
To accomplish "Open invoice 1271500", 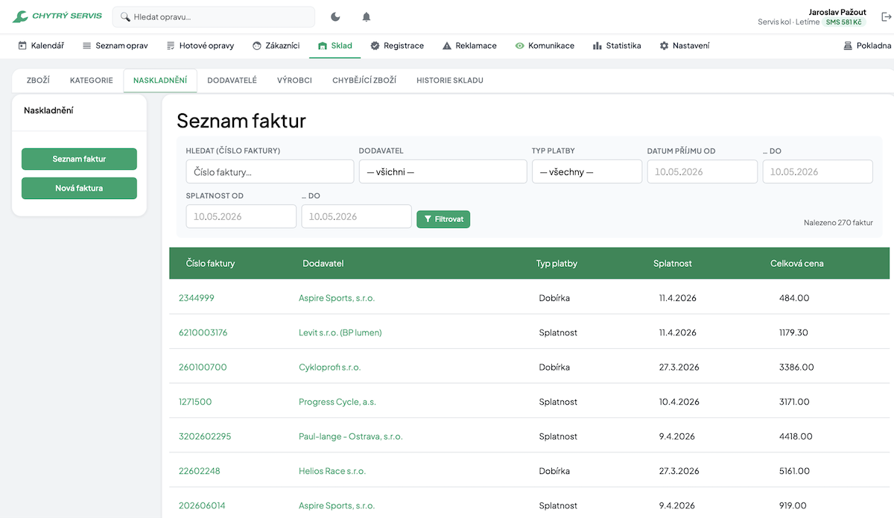I will click(x=195, y=402).
